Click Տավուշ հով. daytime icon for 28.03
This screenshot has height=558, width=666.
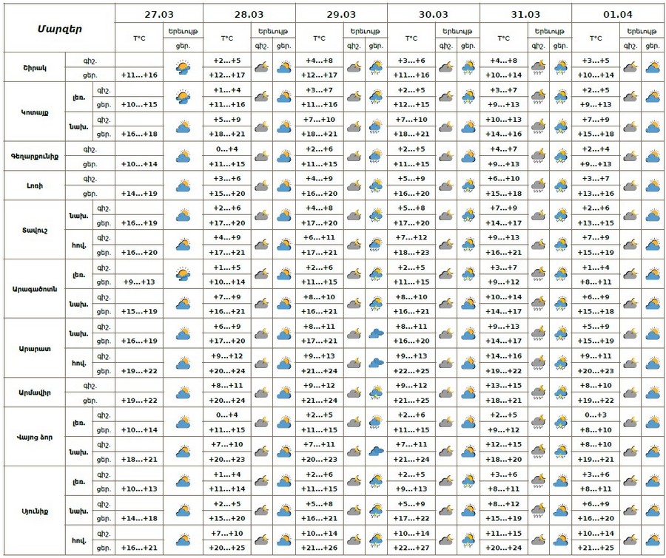click(x=284, y=245)
